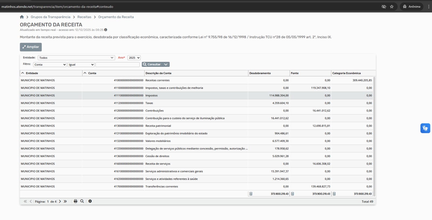Screen dimensions: 432x220
Task: Click the Ampliar button
Action: (x=31, y=47)
